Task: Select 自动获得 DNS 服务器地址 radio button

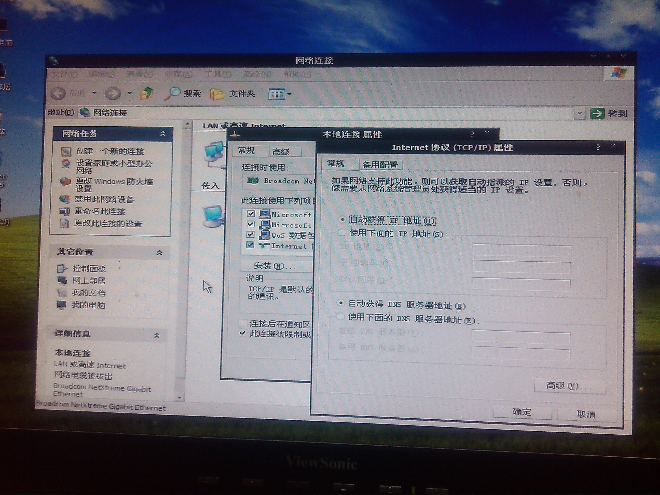Action: [x=340, y=303]
